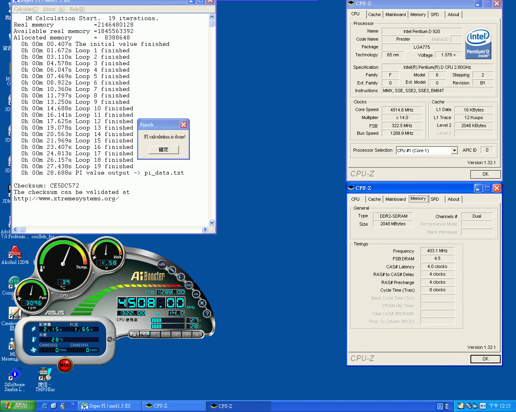This screenshot has height=412, width=516.
Task: Open the Alcohol 120% desktop shortcut
Action: (15, 255)
